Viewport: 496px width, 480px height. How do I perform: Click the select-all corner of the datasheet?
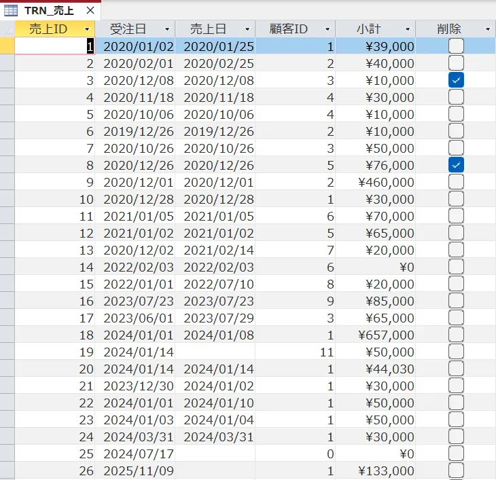click(x=7, y=29)
